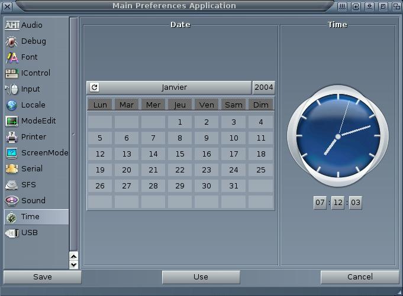Select day 9 in the calendar

(x=207, y=138)
